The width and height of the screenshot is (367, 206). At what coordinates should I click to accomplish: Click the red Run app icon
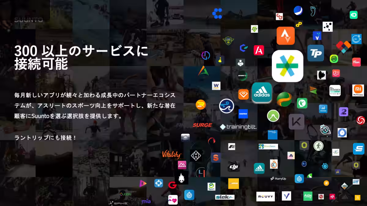[x=356, y=62]
